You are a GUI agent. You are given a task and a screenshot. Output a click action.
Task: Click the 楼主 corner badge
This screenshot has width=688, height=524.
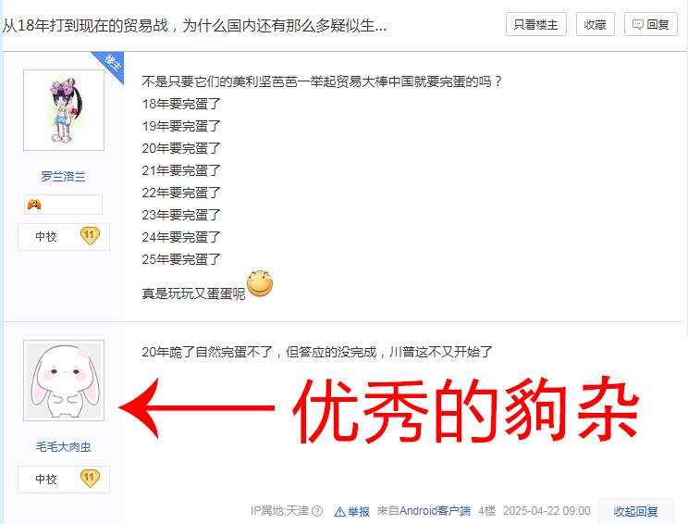pyautogui.click(x=111, y=65)
